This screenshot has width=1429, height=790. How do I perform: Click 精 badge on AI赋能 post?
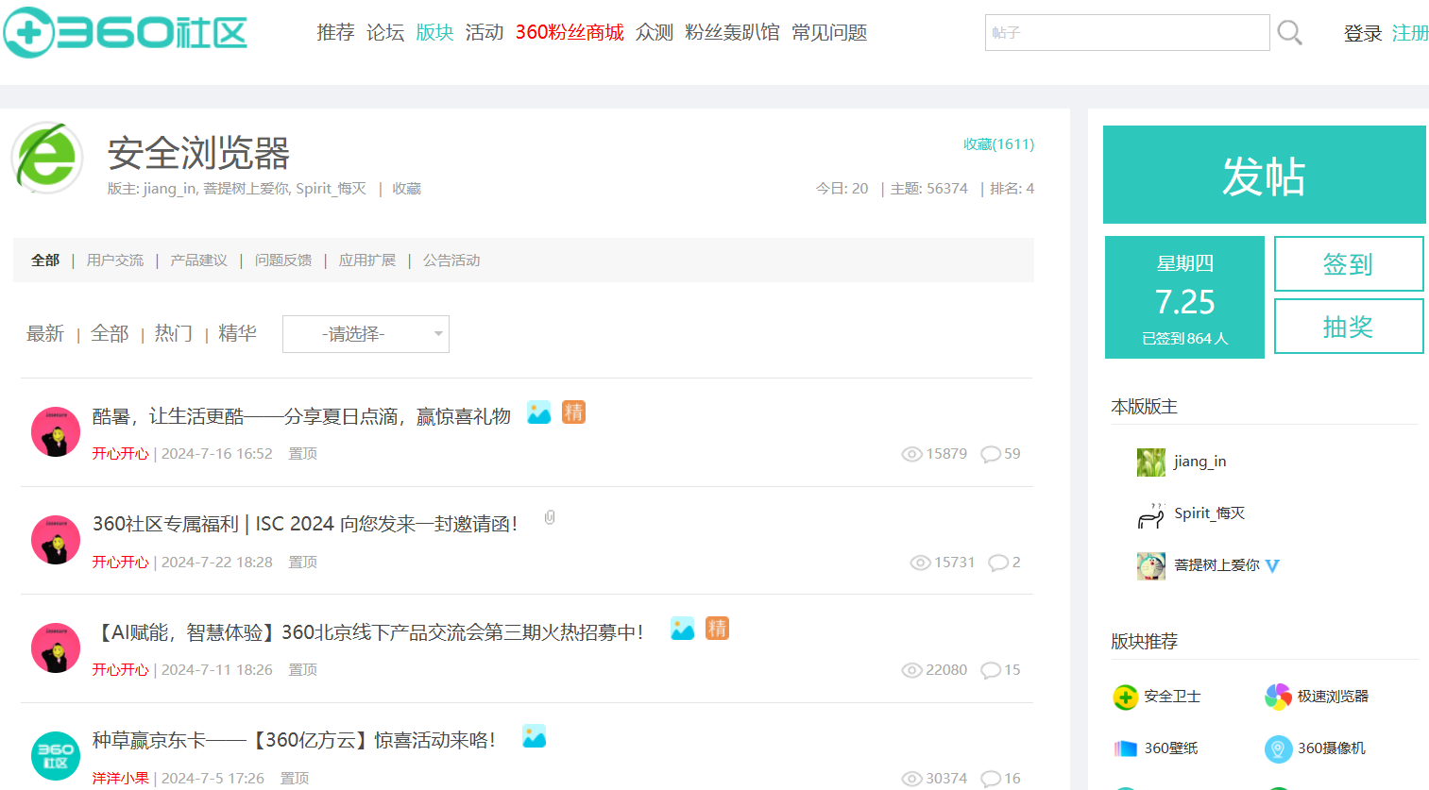click(717, 629)
